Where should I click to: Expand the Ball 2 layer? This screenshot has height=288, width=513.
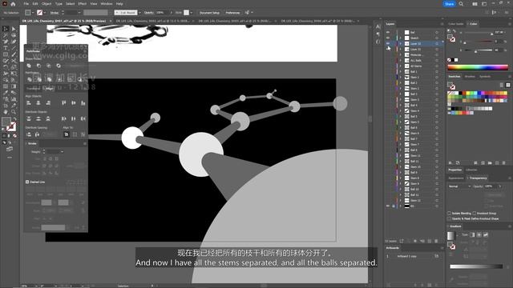pos(400,83)
